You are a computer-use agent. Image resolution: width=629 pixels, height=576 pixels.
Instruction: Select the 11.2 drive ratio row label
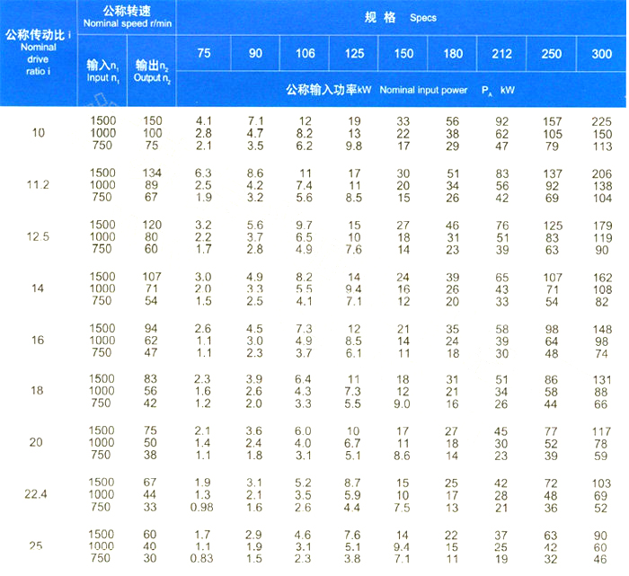pyautogui.click(x=37, y=185)
